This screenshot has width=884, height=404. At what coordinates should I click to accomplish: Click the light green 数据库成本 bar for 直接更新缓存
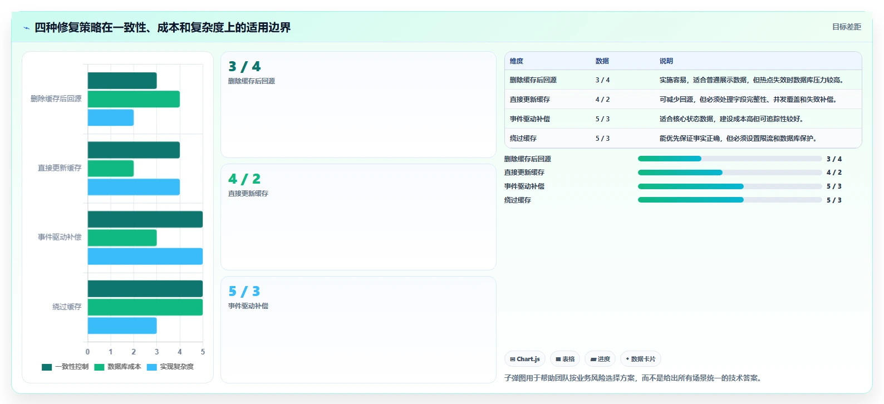111,169
